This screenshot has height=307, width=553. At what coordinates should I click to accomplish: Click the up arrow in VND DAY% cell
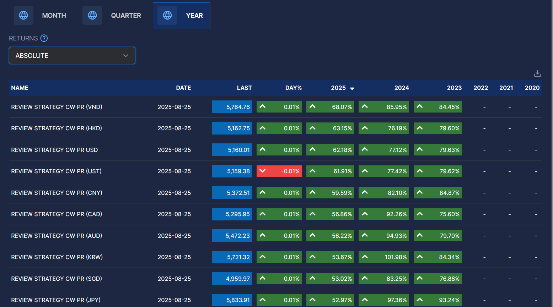click(x=263, y=106)
